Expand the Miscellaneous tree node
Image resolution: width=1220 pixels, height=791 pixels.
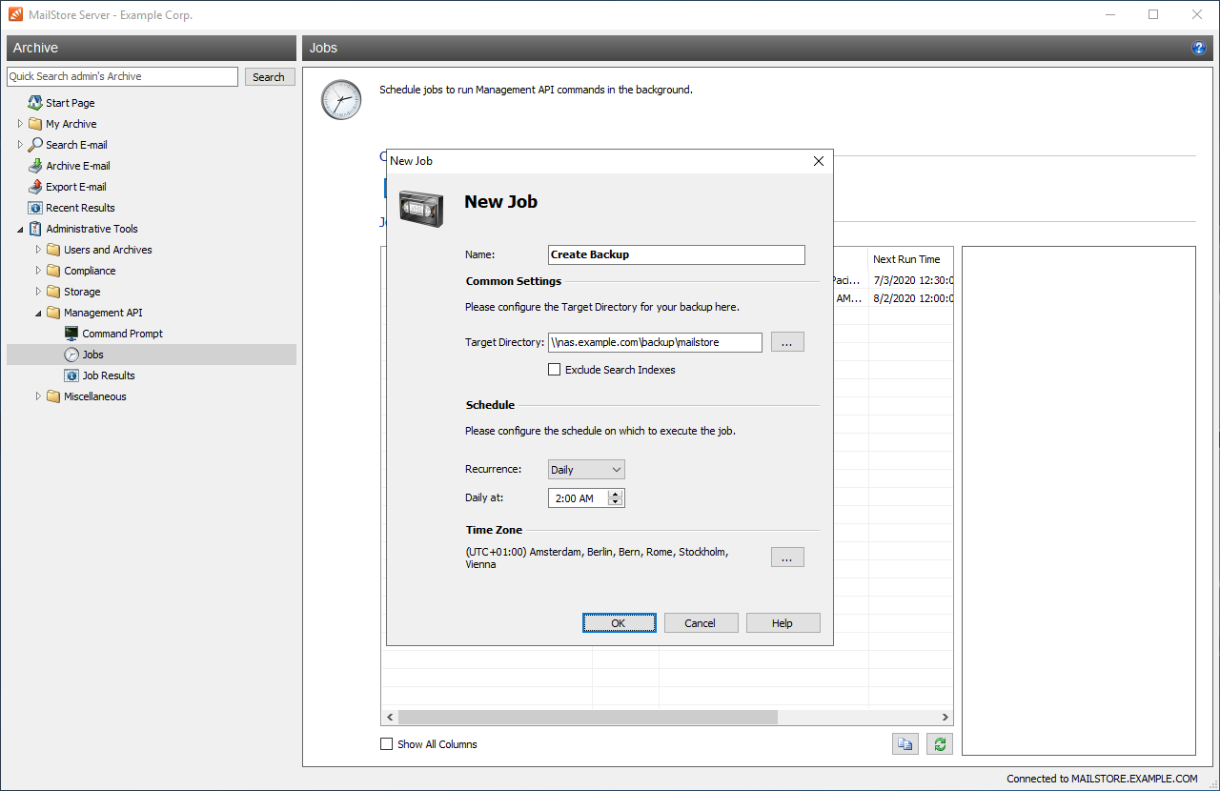(38, 396)
